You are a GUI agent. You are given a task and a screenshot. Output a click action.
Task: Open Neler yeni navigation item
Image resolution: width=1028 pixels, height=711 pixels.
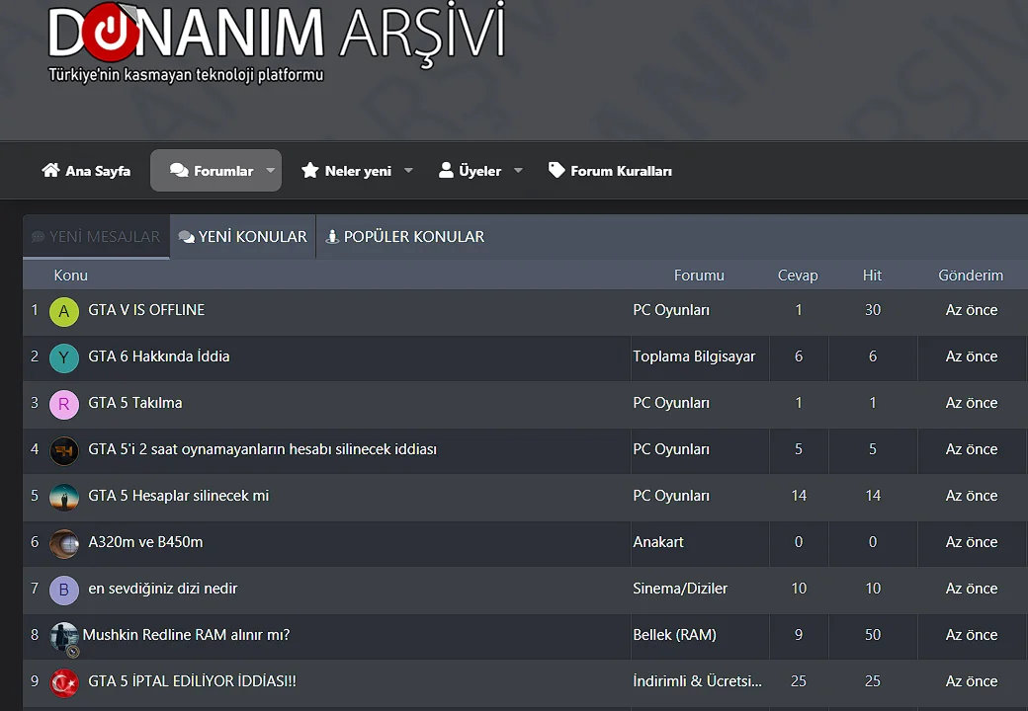coord(346,170)
